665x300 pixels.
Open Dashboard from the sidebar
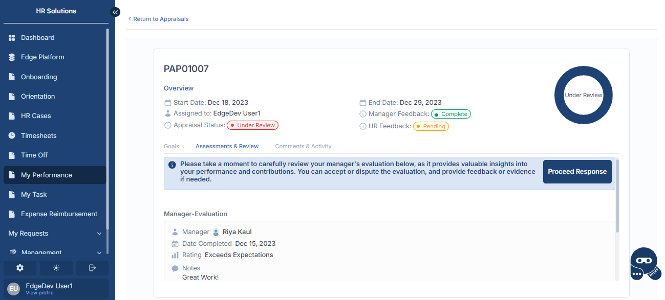[x=55, y=38]
